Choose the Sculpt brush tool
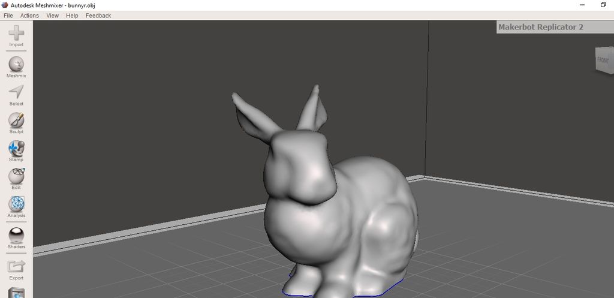 pos(16,121)
